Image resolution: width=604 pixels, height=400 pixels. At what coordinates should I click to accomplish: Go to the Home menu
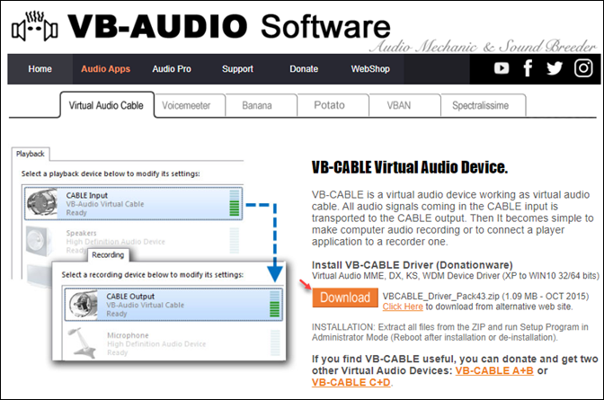click(x=40, y=69)
